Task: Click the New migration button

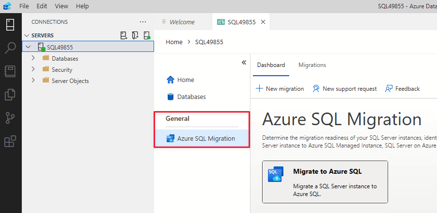Action: [280, 89]
